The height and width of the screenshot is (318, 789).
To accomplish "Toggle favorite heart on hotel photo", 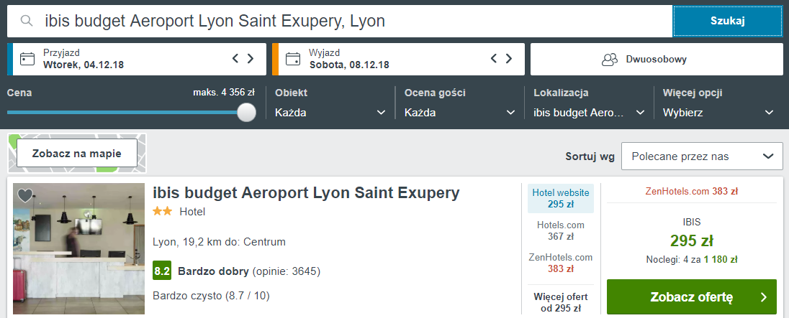I will pyautogui.click(x=25, y=195).
